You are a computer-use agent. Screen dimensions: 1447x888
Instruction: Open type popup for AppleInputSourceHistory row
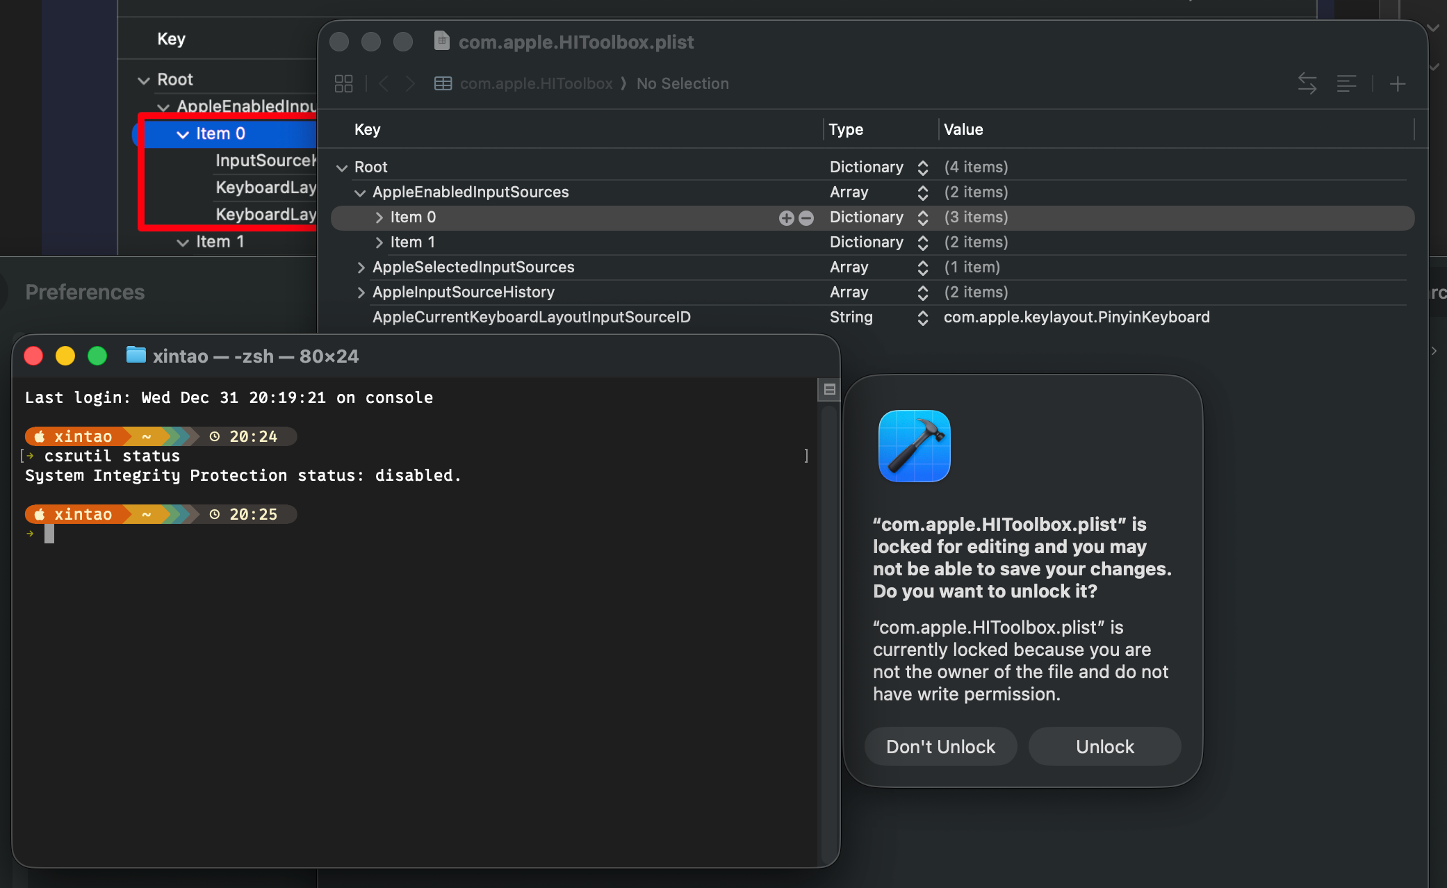[x=922, y=293]
